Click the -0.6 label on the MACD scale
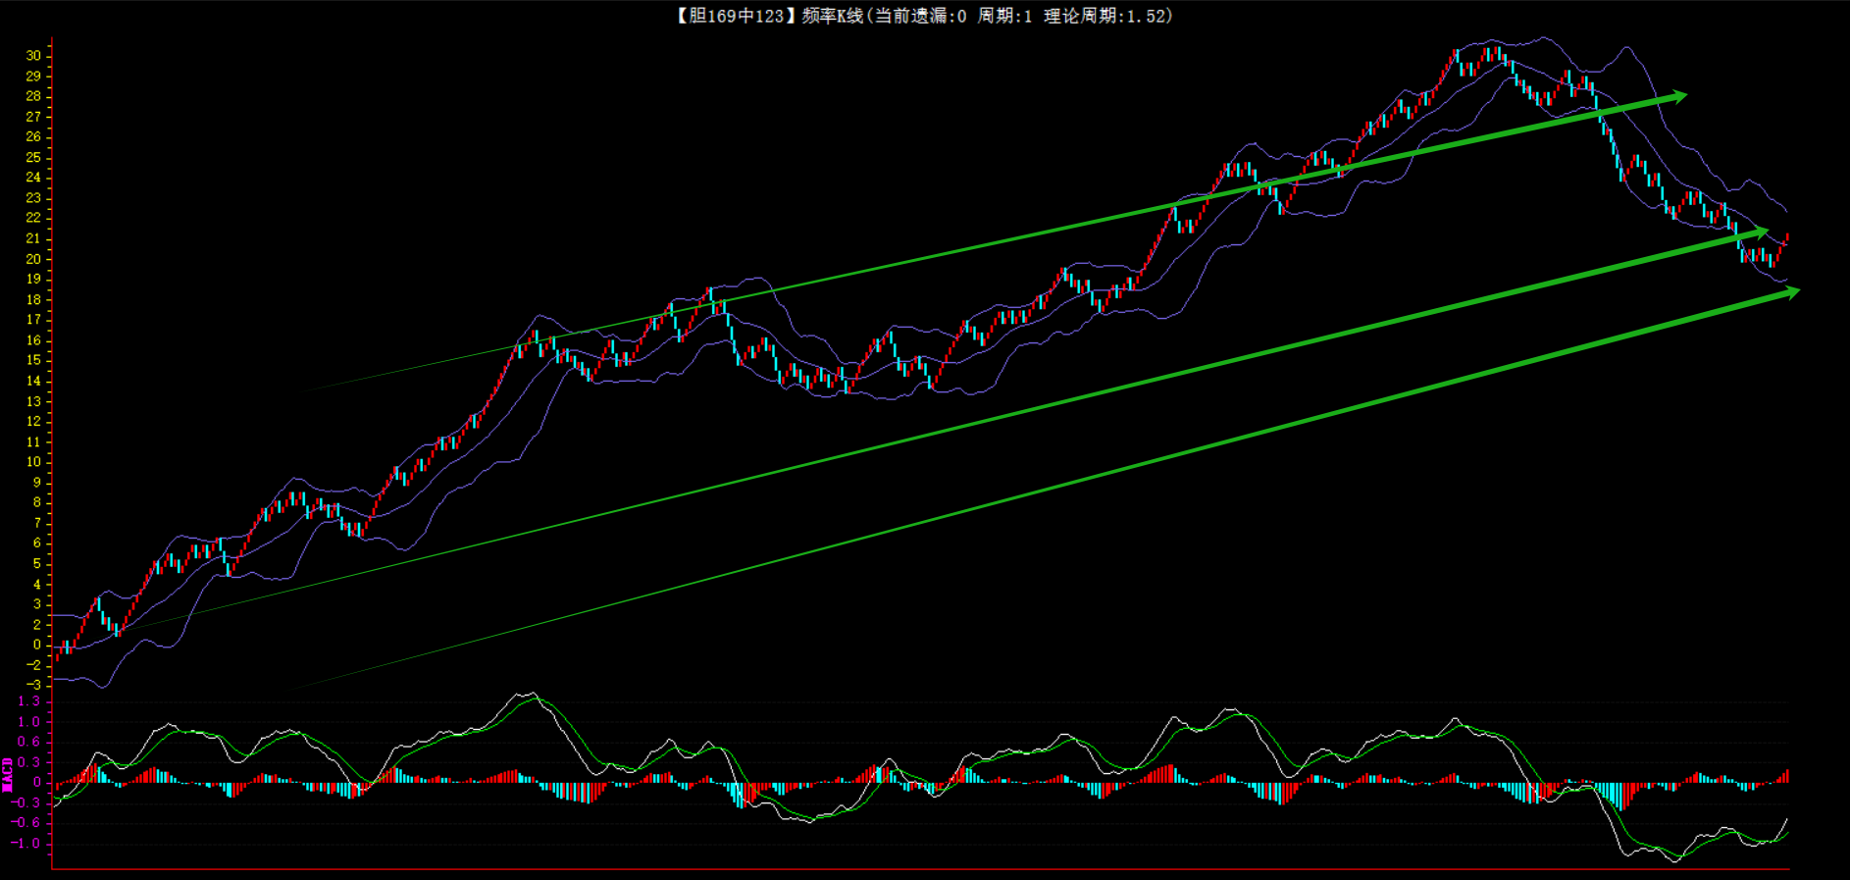The width and height of the screenshot is (1850, 880). click(26, 823)
